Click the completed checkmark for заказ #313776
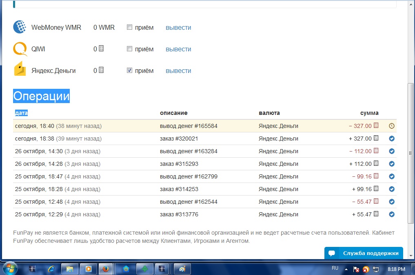The image size is (415, 275). (392, 214)
